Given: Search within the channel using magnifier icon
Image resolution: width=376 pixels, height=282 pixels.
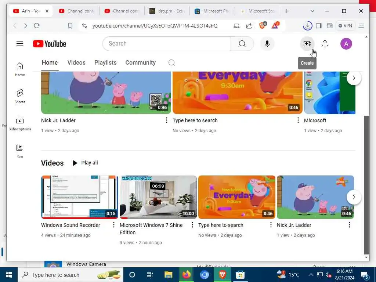Looking at the screenshot, I should [x=172, y=62].
